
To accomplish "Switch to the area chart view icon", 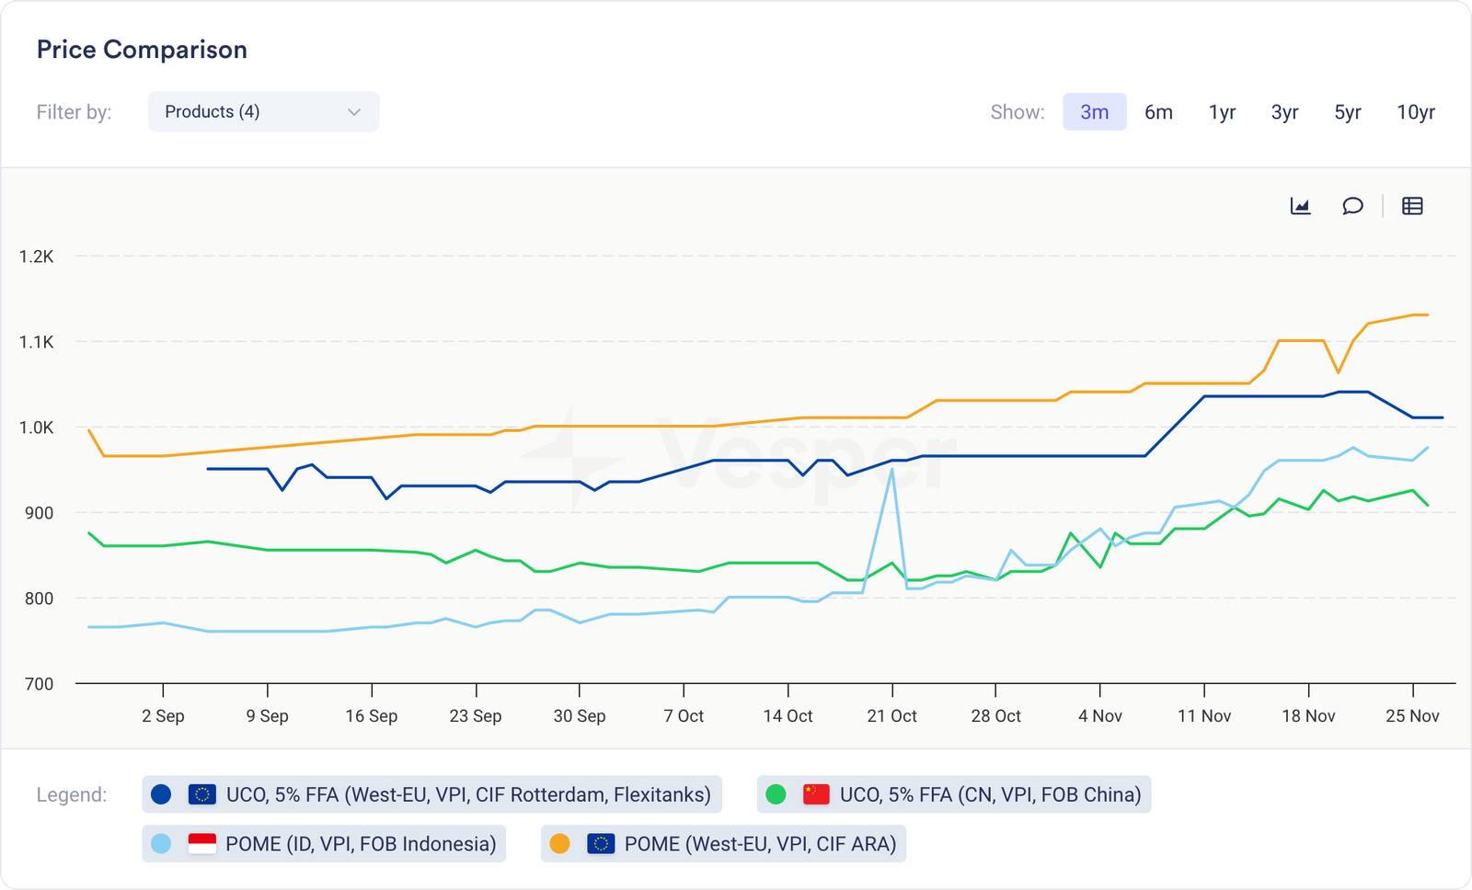I will point(1300,206).
